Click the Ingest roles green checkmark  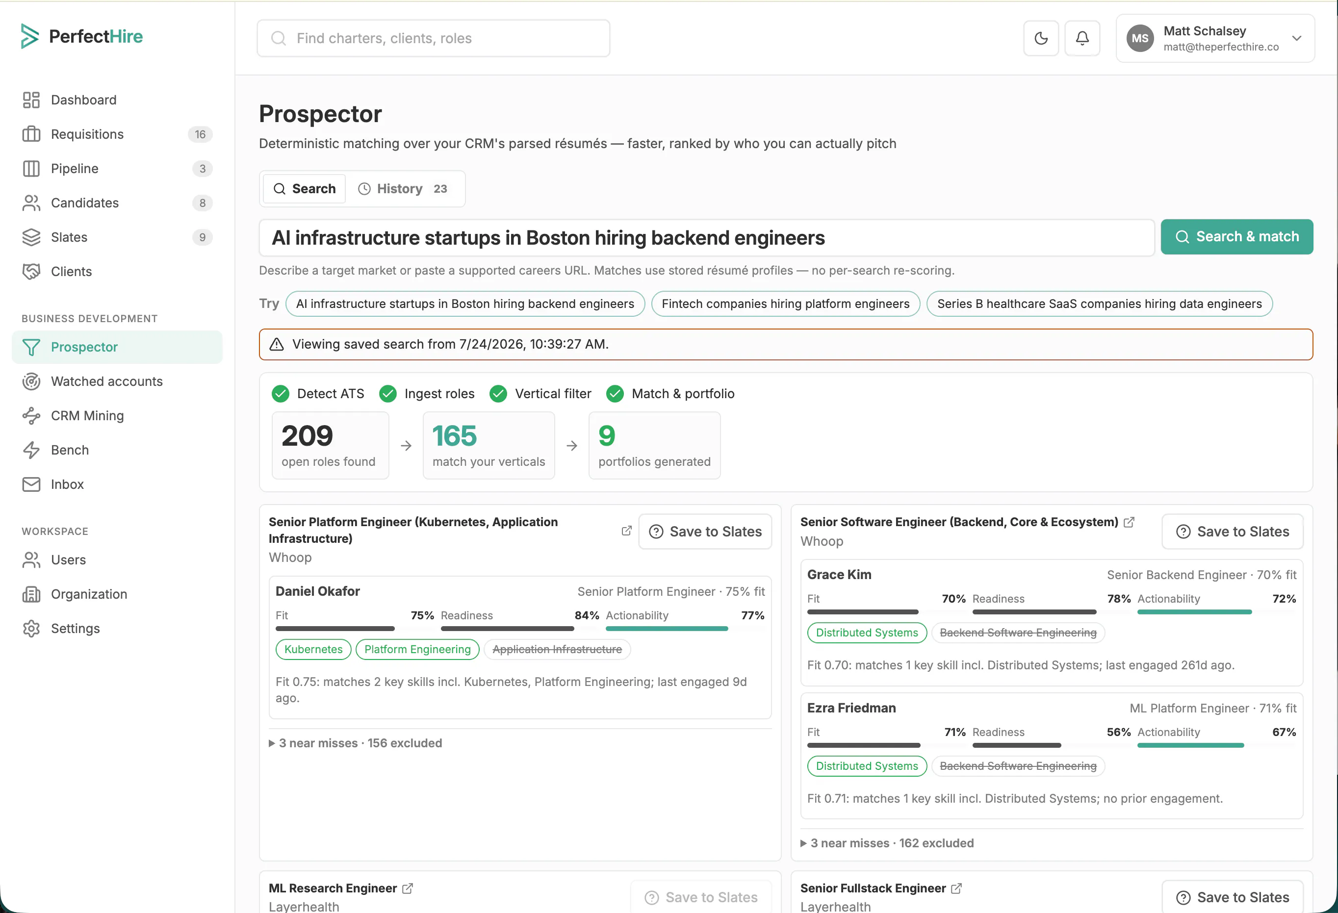[x=388, y=394]
